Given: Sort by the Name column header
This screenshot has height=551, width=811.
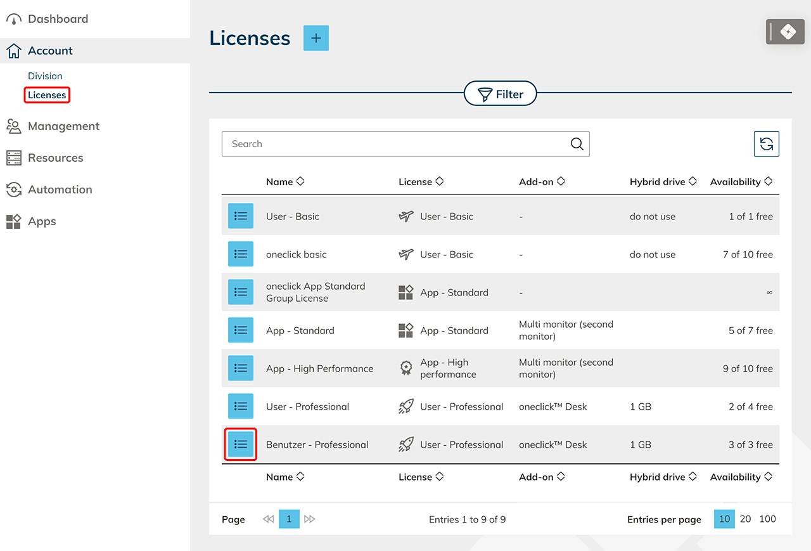Looking at the screenshot, I should pos(285,182).
